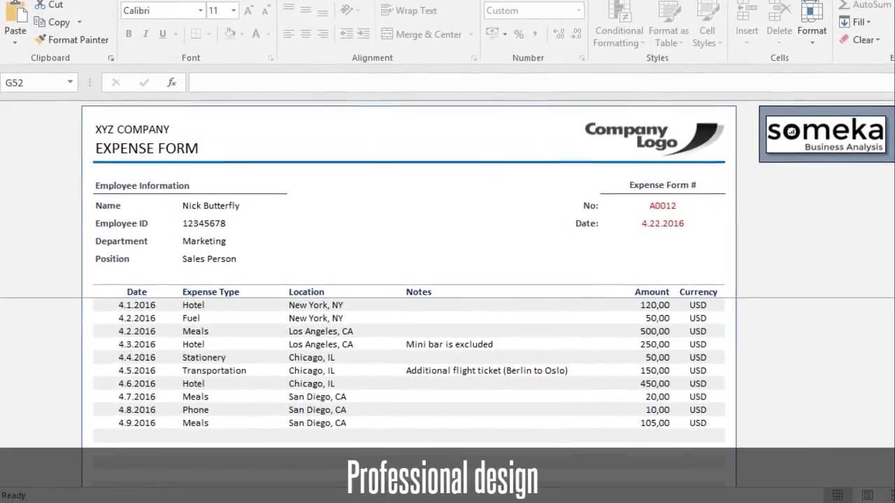Expand the Fill Color palette arrow
The width and height of the screenshot is (895, 503).
coord(242,34)
